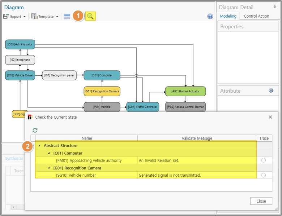Select Trace radio for Approaching vehicle authority
Image resolution: width=282 pixels, height=216 pixels.
263,160
